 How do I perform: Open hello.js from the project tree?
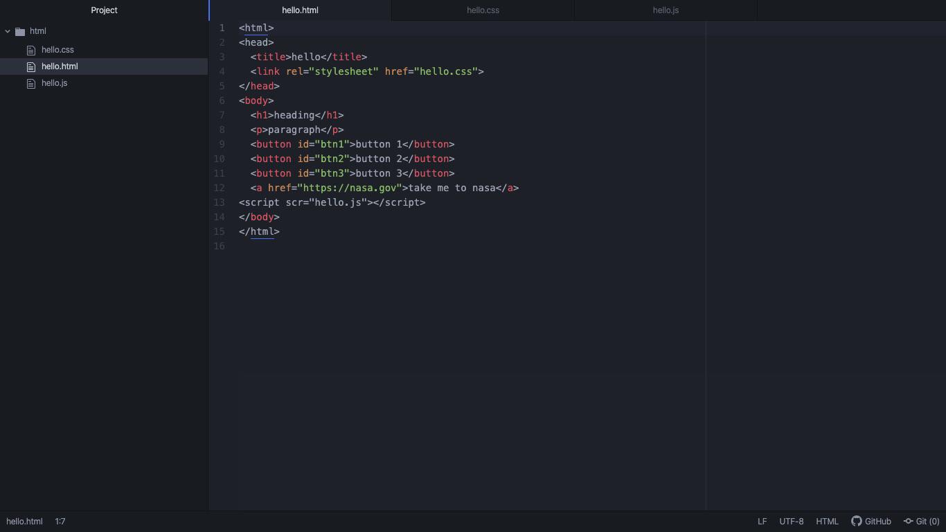(x=54, y=83)
